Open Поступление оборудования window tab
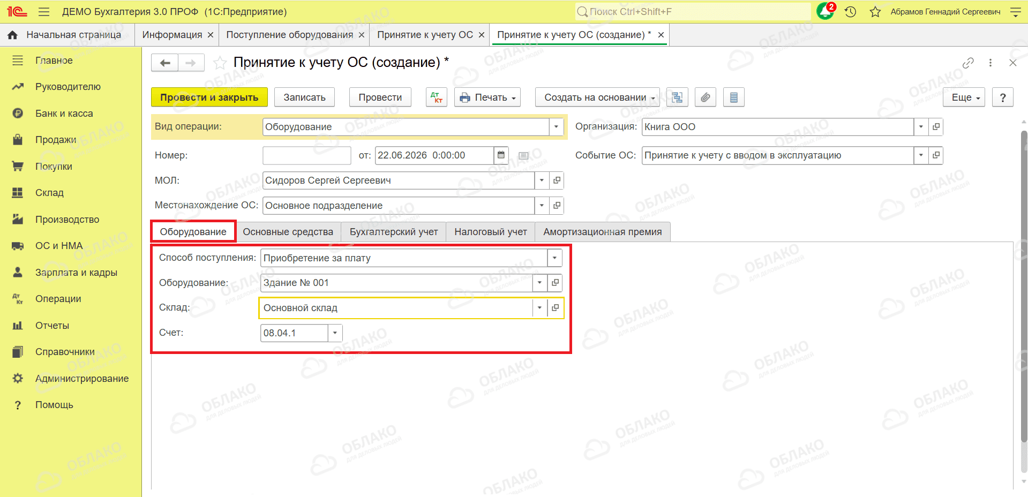 [x=289, y=35]
